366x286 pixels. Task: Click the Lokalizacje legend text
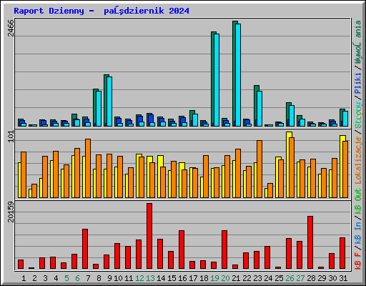(358, 160)
